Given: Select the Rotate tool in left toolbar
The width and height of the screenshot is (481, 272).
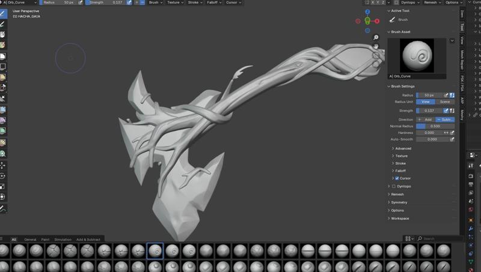Looking at the screenshot, I should point(3,176).
